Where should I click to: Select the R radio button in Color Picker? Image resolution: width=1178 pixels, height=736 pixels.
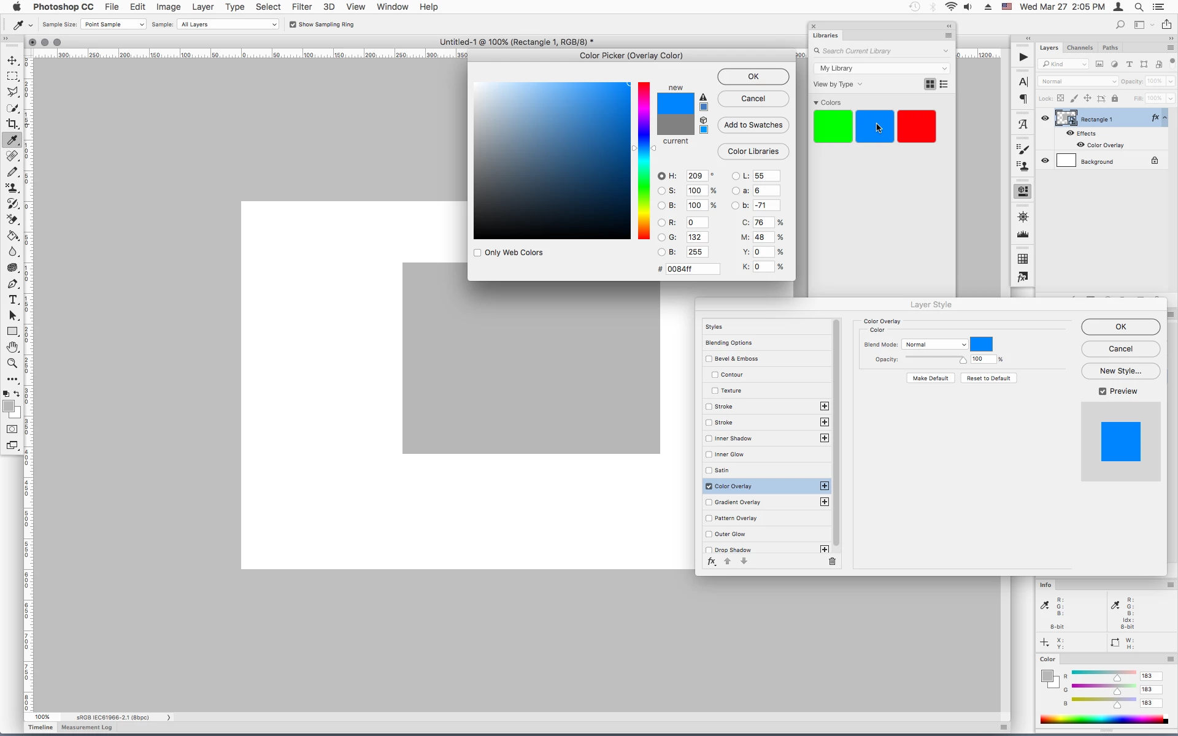click(x=661, y=223)
